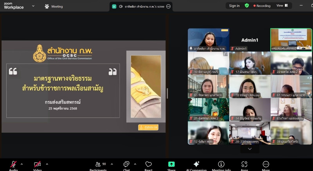This screenshot has height=171, width=313.
Task: Unmute the microphone Audio button
Action: click(x=13, y=164)
